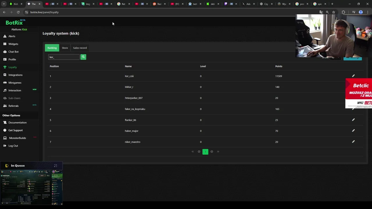Jump to first page with double-left arrow

click(x=193, y=152)
